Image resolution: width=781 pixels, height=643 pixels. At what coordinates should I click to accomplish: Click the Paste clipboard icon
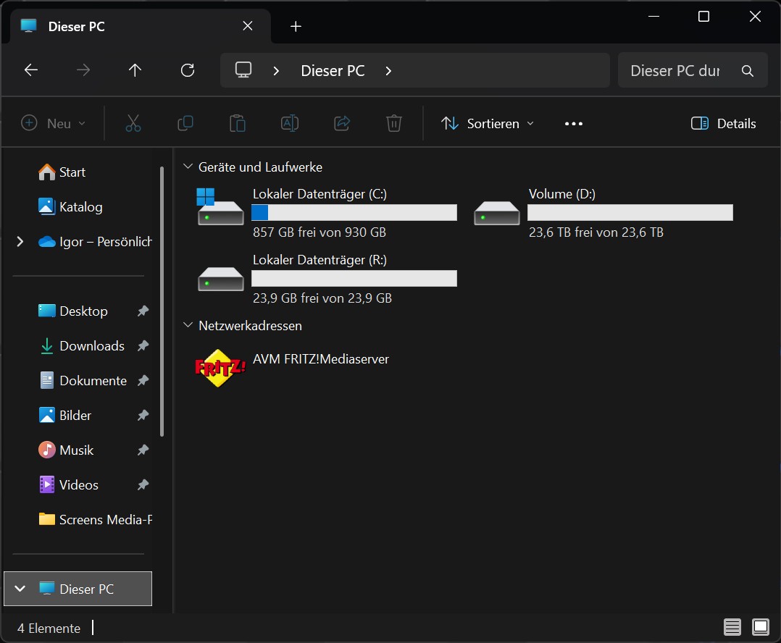point(238,124)
